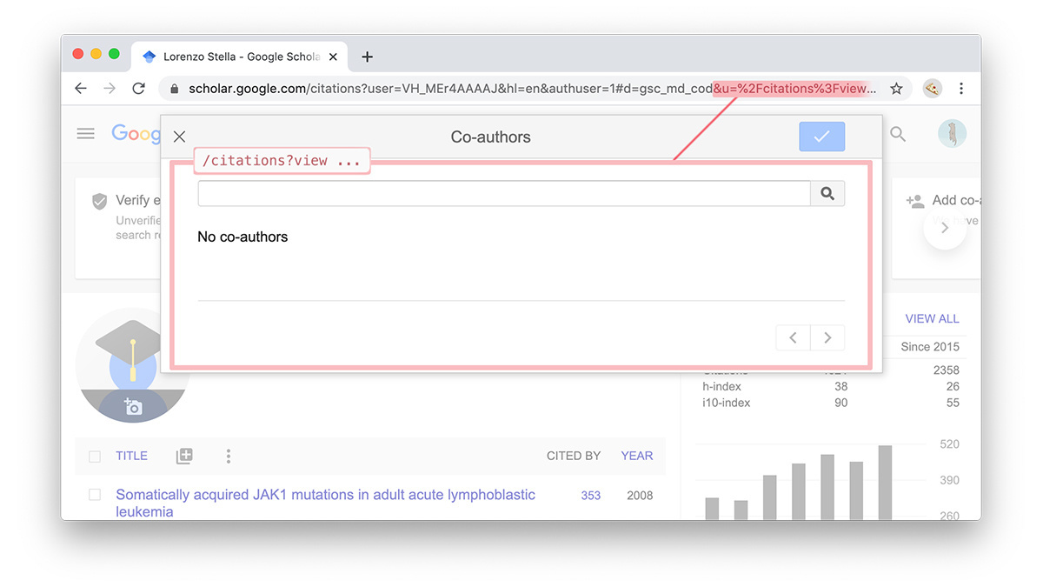Go to previous page of co-authors

pyautogui.click(x=793, y=337)
